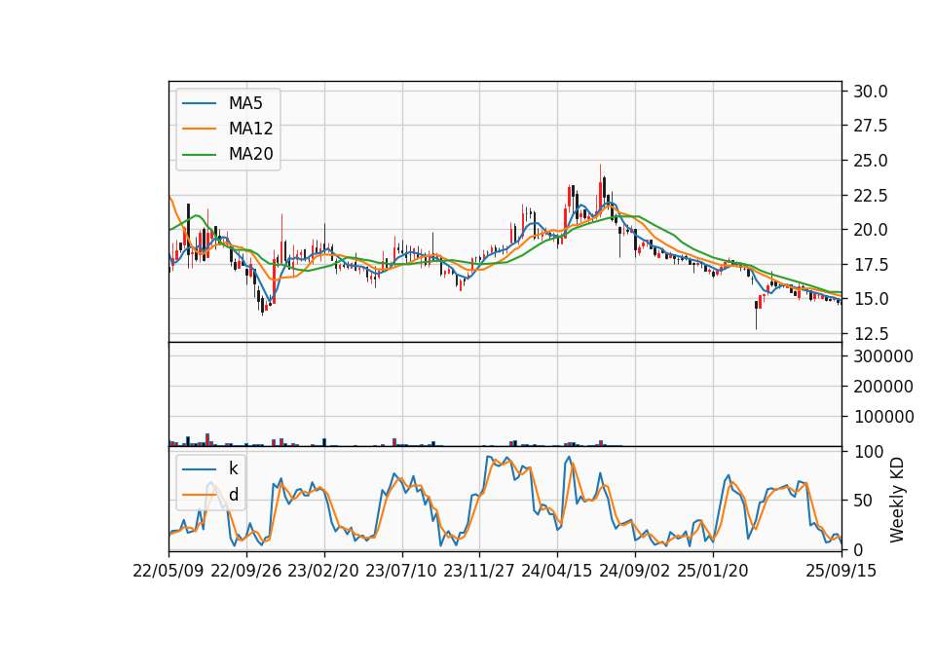Click the blue MA5 legend line sample
Screen dimensions: 935x672
[x=199, y=103]
